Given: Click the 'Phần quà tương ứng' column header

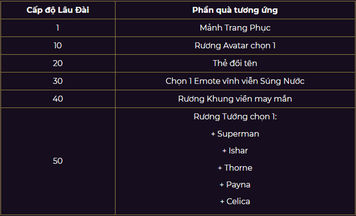Looking at the screenshot, I should tap(235, 10).
